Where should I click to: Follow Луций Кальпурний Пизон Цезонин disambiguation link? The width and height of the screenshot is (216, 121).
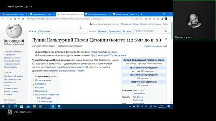point(109,55)
